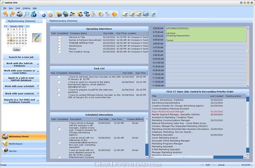This screenshot has height=168, width=255.
Task: Open the magnifying glass search tool
Action: point(26,14)
